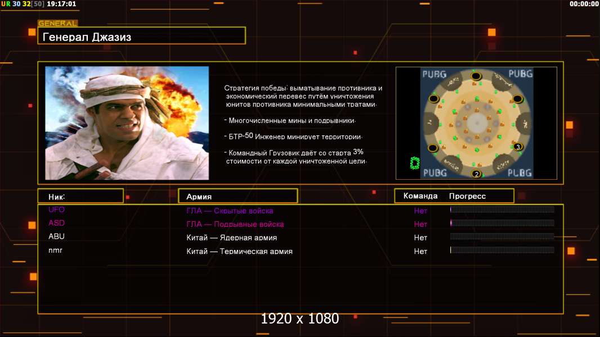Click 'ГЛА — Скрытые войска' army entry
The height and width of the screenshot is (337, 600).
230,211
